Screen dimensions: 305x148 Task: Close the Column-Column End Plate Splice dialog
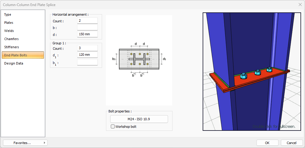(x=300, y=5)
